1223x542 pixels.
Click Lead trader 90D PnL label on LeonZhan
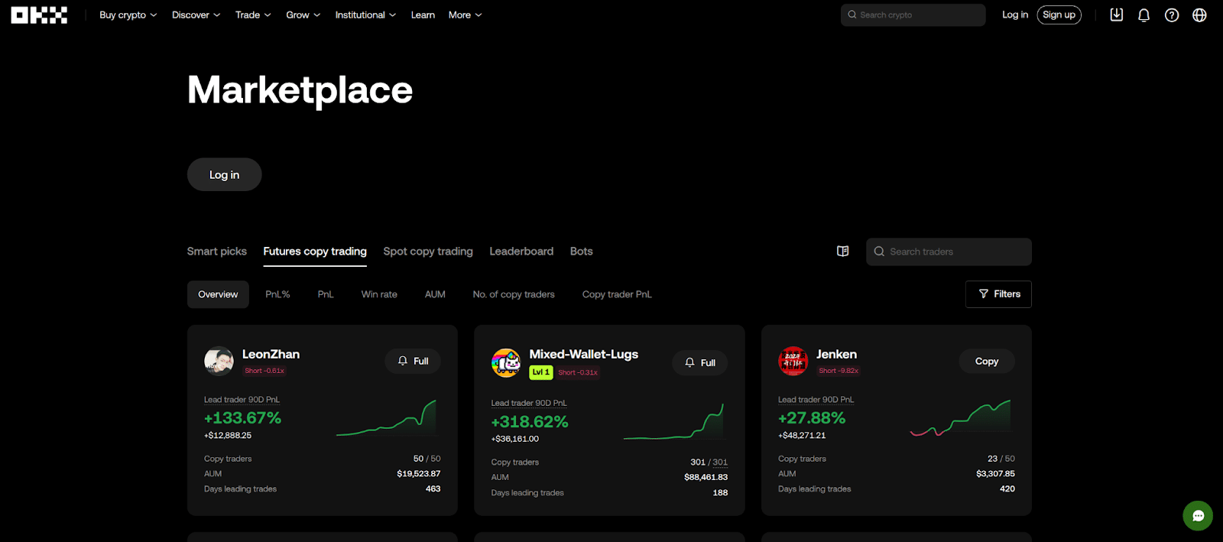[242, 400]
